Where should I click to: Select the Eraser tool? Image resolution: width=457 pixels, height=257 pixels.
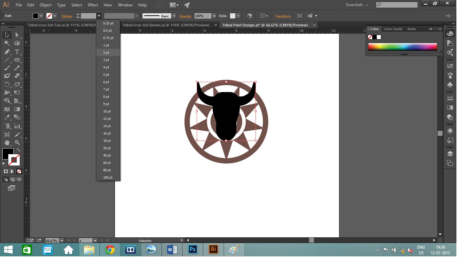(17, 76)
